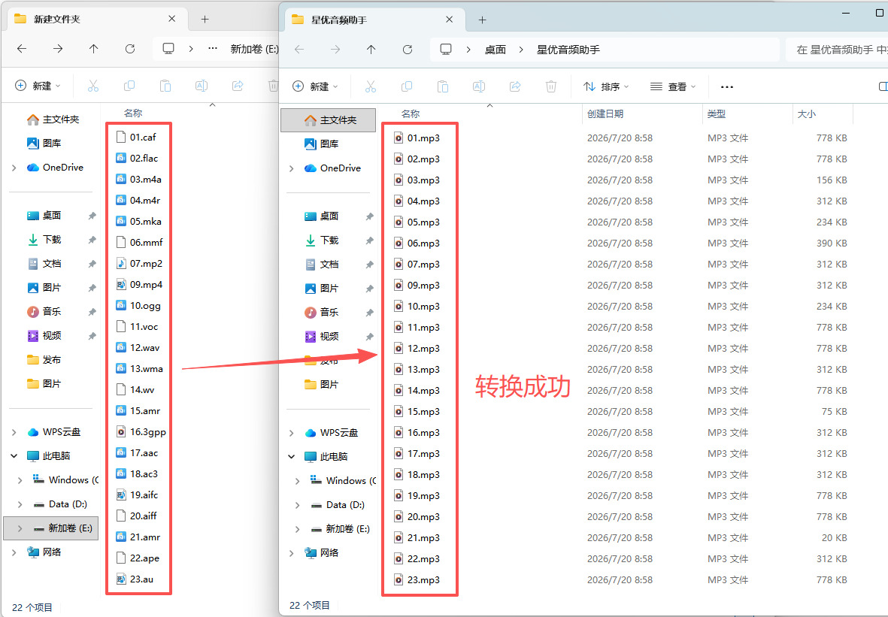
Task: Click the refresh icon in the 星优音频助手 window
Action: click(x=408, y=50)
